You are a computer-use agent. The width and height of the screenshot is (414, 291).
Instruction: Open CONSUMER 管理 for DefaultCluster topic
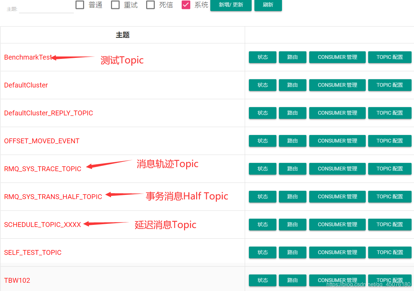[x=337, y=85]
